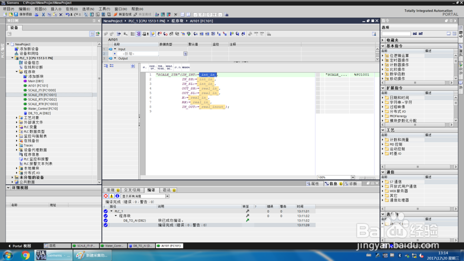Open the zoom level 100% dropdown
The image size is (464, 261).
click(353, 178)
